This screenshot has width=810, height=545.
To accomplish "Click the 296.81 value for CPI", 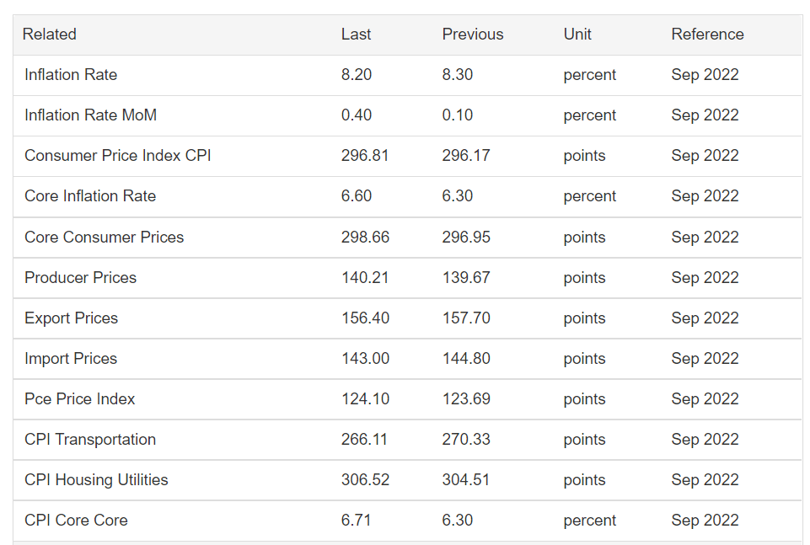I will (x=365, y=155).
